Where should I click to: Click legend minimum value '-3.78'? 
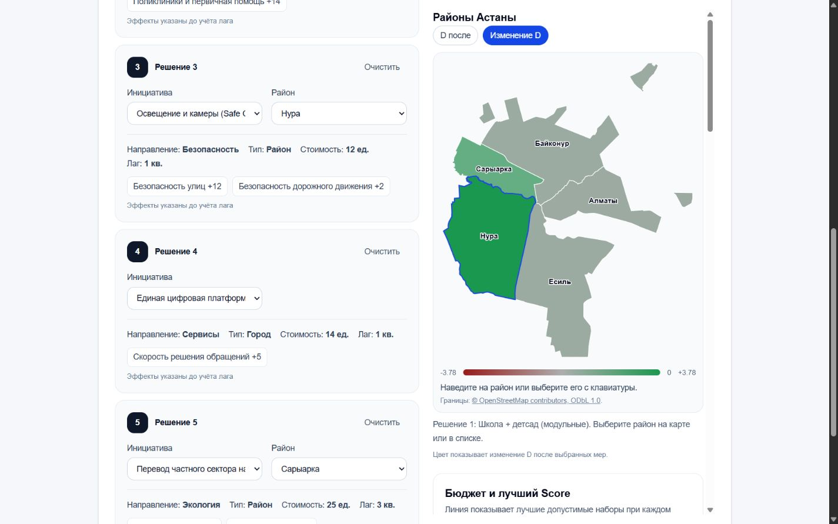(x=448, y=372)
